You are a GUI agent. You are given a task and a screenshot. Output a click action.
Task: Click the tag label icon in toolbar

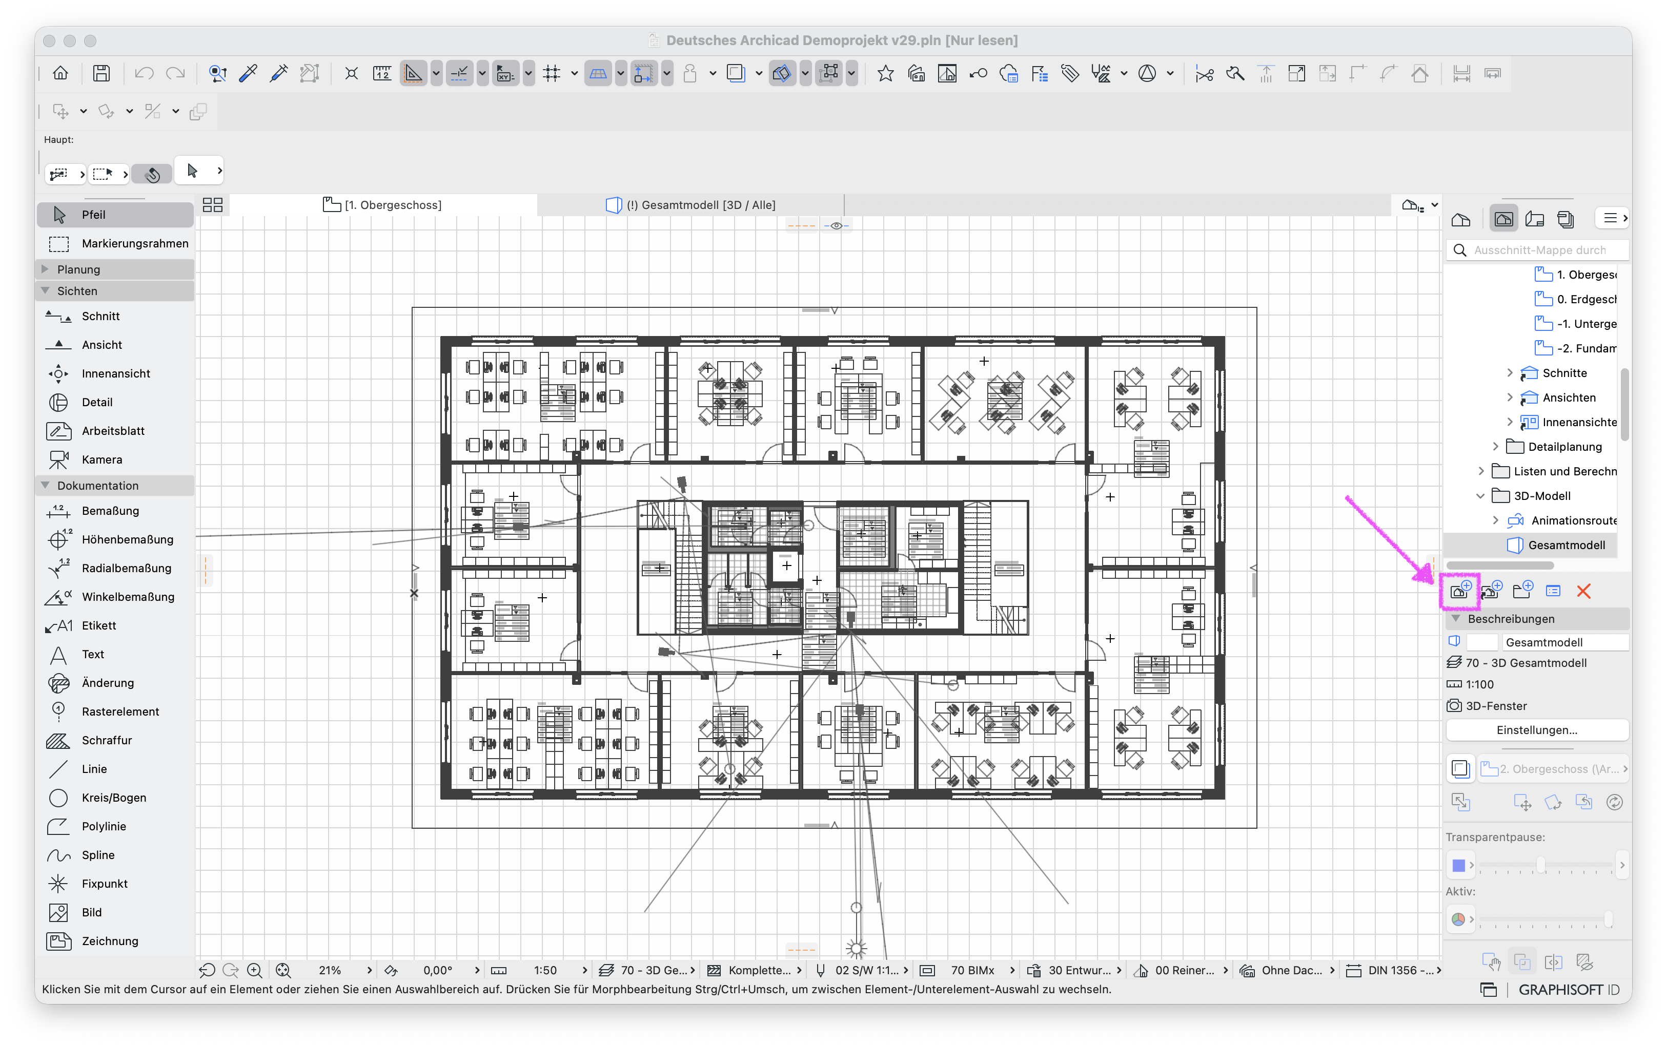[1070, 73]
